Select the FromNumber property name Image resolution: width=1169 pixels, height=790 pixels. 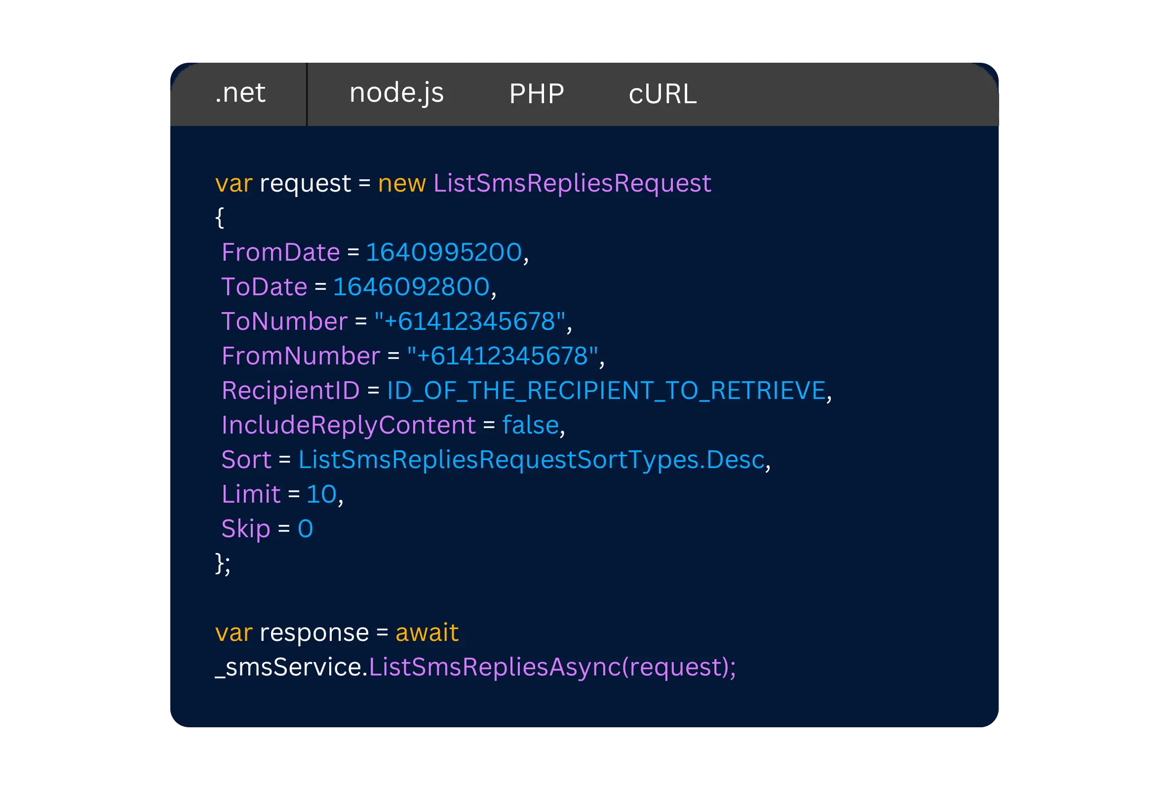[300, 356]
